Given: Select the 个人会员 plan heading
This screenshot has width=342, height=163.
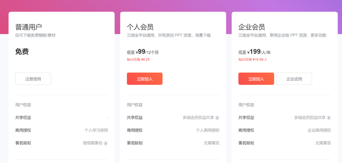Looking at the screenshot, I should click(140, 27).
